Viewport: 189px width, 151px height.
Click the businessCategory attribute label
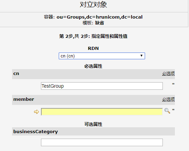(35, 132)
